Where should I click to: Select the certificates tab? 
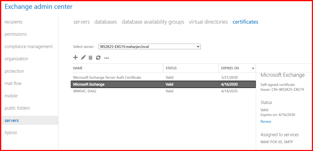(245, 22)
